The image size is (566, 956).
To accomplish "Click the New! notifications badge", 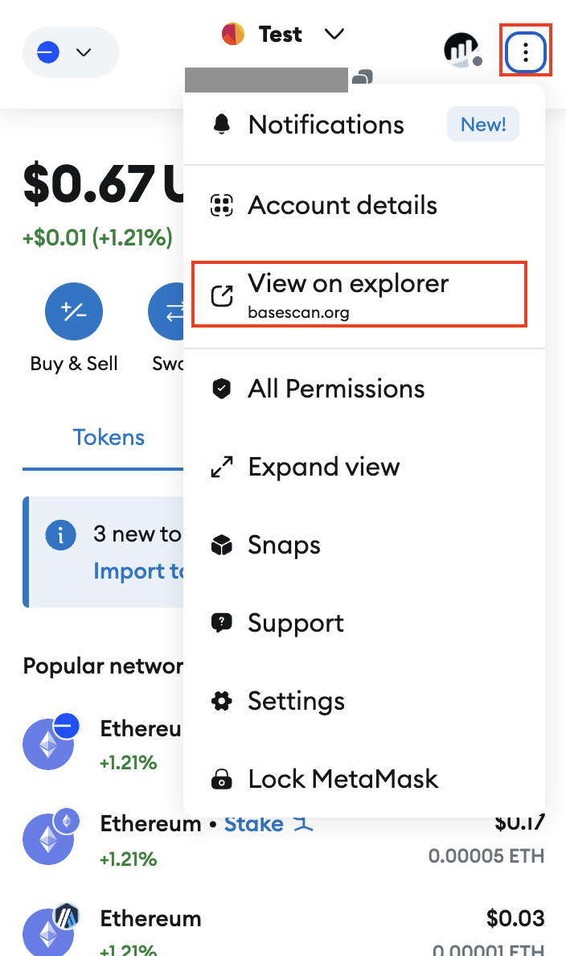I will tap(482, 124).
